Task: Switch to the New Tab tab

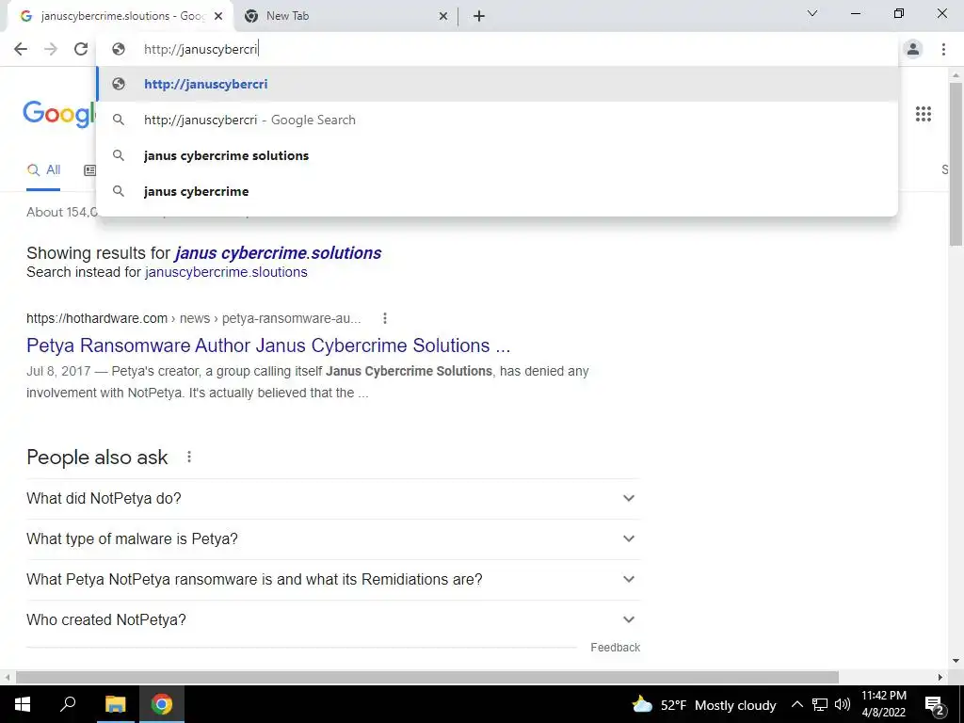Action: (x=345, y=17)
